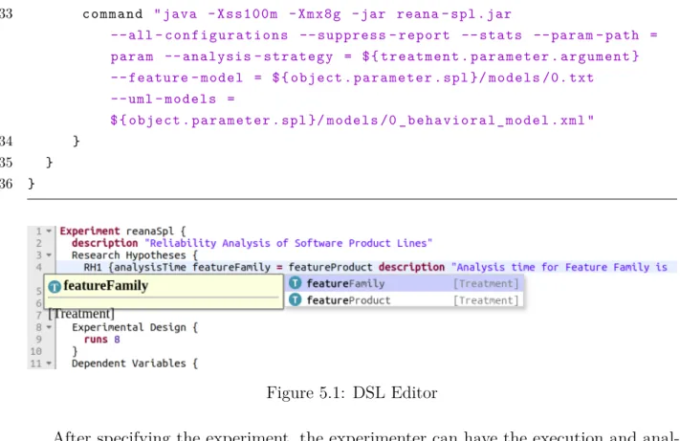Click the 'command' keyword on line 33
The height and width of the screenshot is (441, 680).
click(x=112, y=14)
